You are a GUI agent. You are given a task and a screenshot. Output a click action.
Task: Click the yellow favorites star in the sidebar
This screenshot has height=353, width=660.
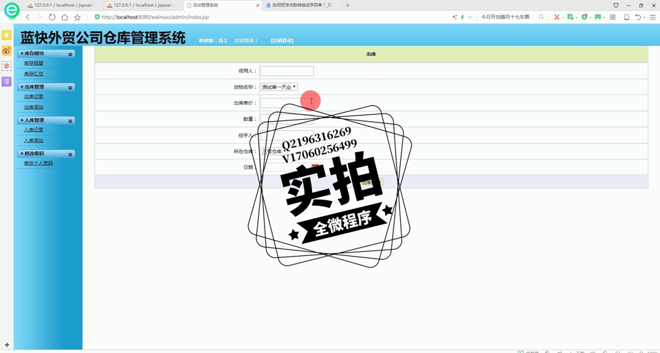pos(6,35)
